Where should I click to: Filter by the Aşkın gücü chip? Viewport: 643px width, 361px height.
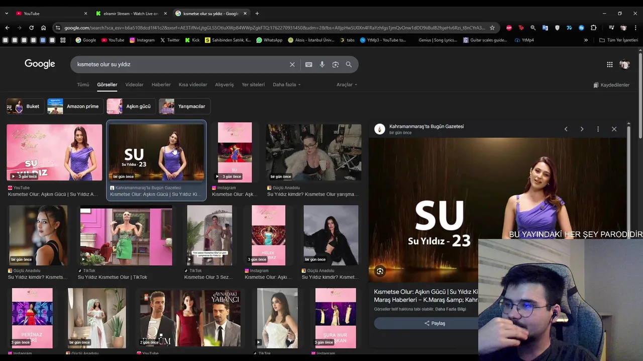pyautogui.click(x=131, y=106)
